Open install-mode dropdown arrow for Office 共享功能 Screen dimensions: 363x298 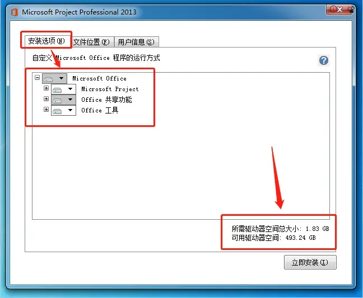point(70,100)
